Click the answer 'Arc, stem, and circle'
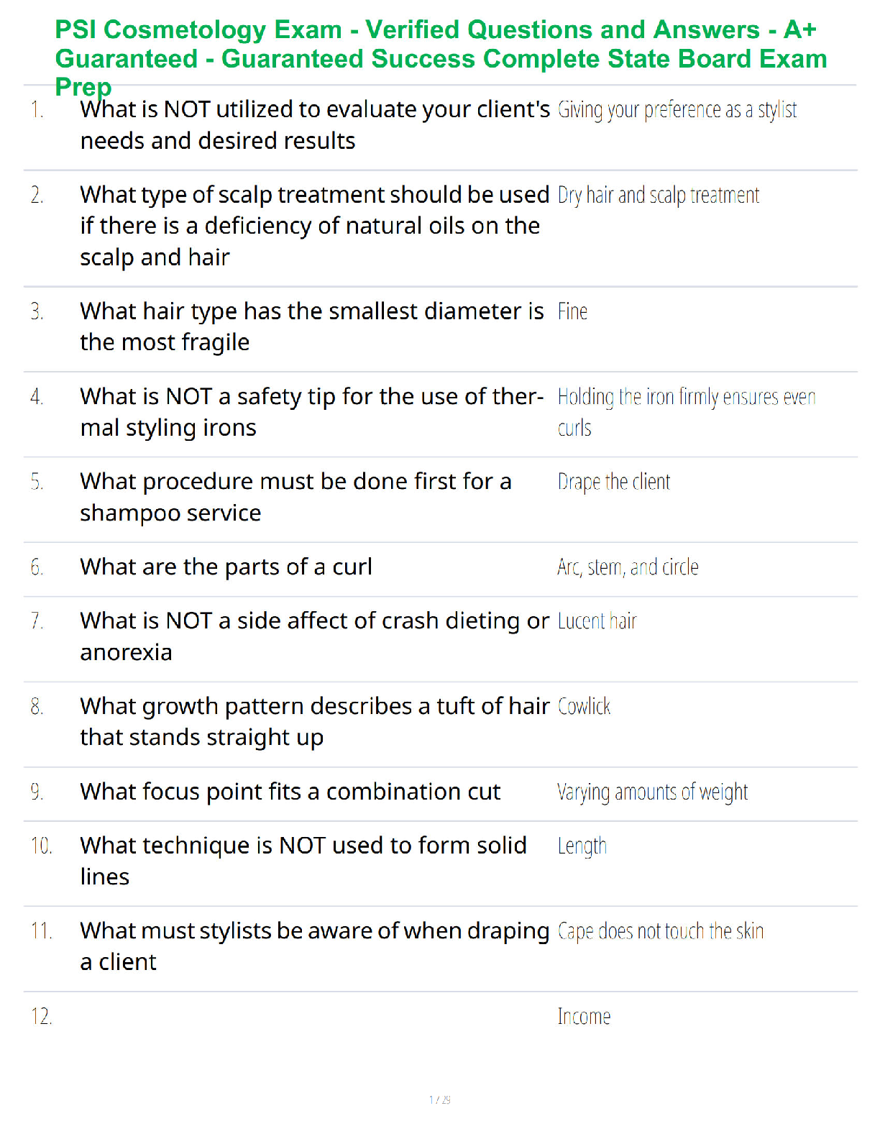Viewport: 880px width, 1139px height. (x=628, y=567)
